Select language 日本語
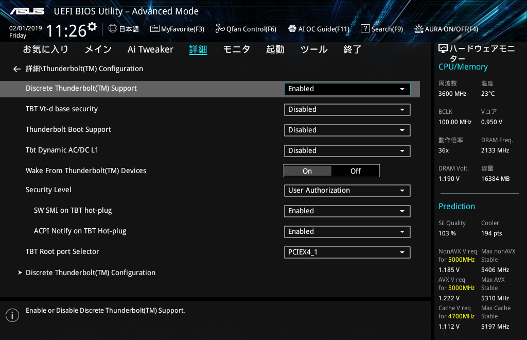The height and width of the screenshot is (340, 527). point(129,29)
